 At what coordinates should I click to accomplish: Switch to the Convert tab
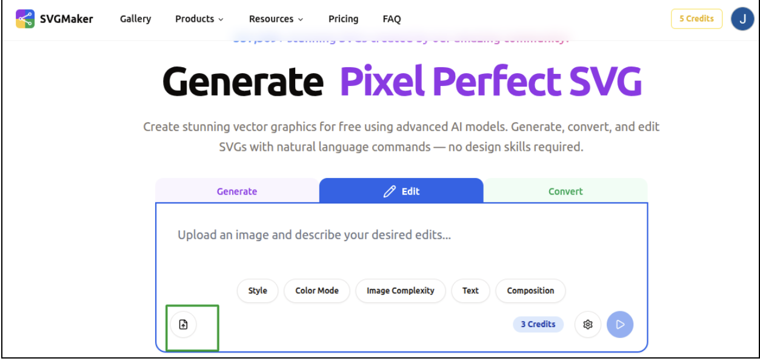coord(565,191)
